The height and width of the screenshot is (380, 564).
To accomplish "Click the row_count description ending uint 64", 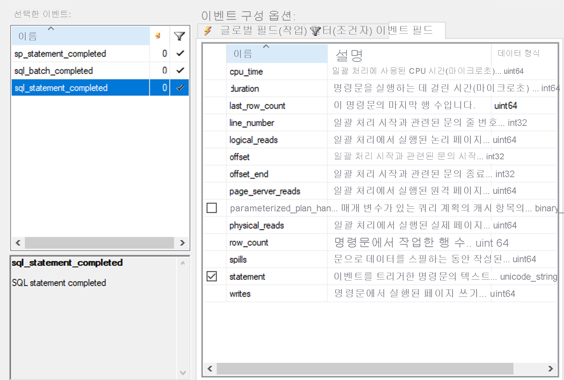I will (x=421, y=243).
